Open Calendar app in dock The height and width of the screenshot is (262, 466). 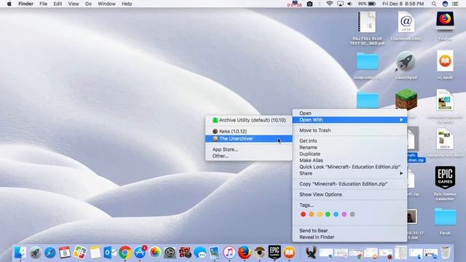point(65,253)
